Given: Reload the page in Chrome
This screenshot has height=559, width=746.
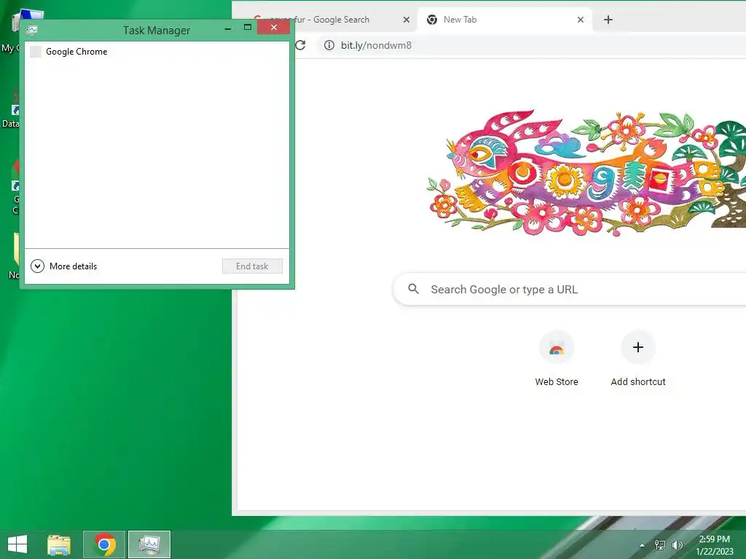Looking at the screenshot, I should pos(301,45).
